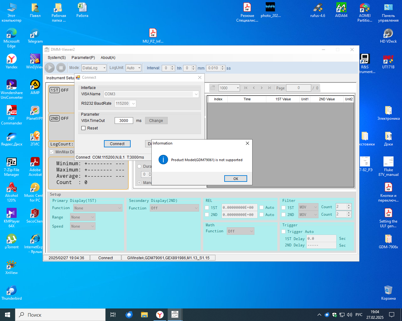Expand the page size 1000 dropdown
Screen dimensions: 402x321
(238, 88)
